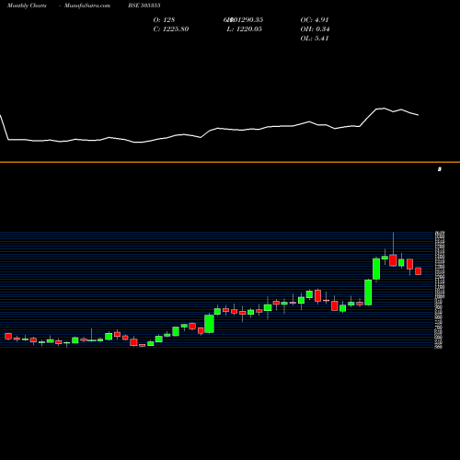Click the high price value ending 1290.35
This screenshot has height=460, width=460.
244,20
